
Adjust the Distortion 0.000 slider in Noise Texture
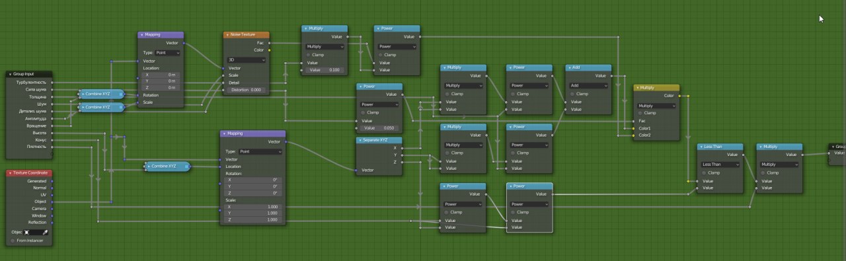click(247, 89)
